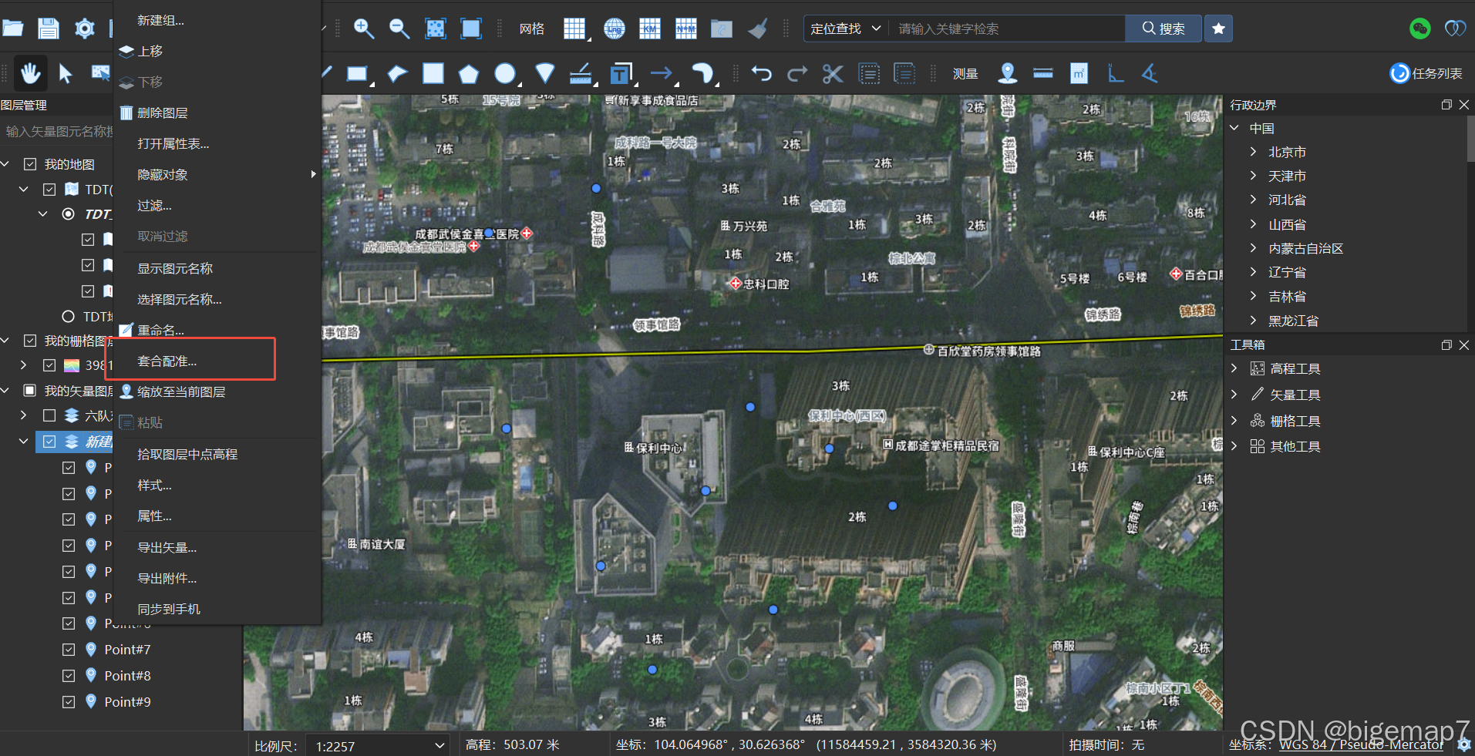Float the 工具箱 panel with undock icon

tap(1446, 344)
